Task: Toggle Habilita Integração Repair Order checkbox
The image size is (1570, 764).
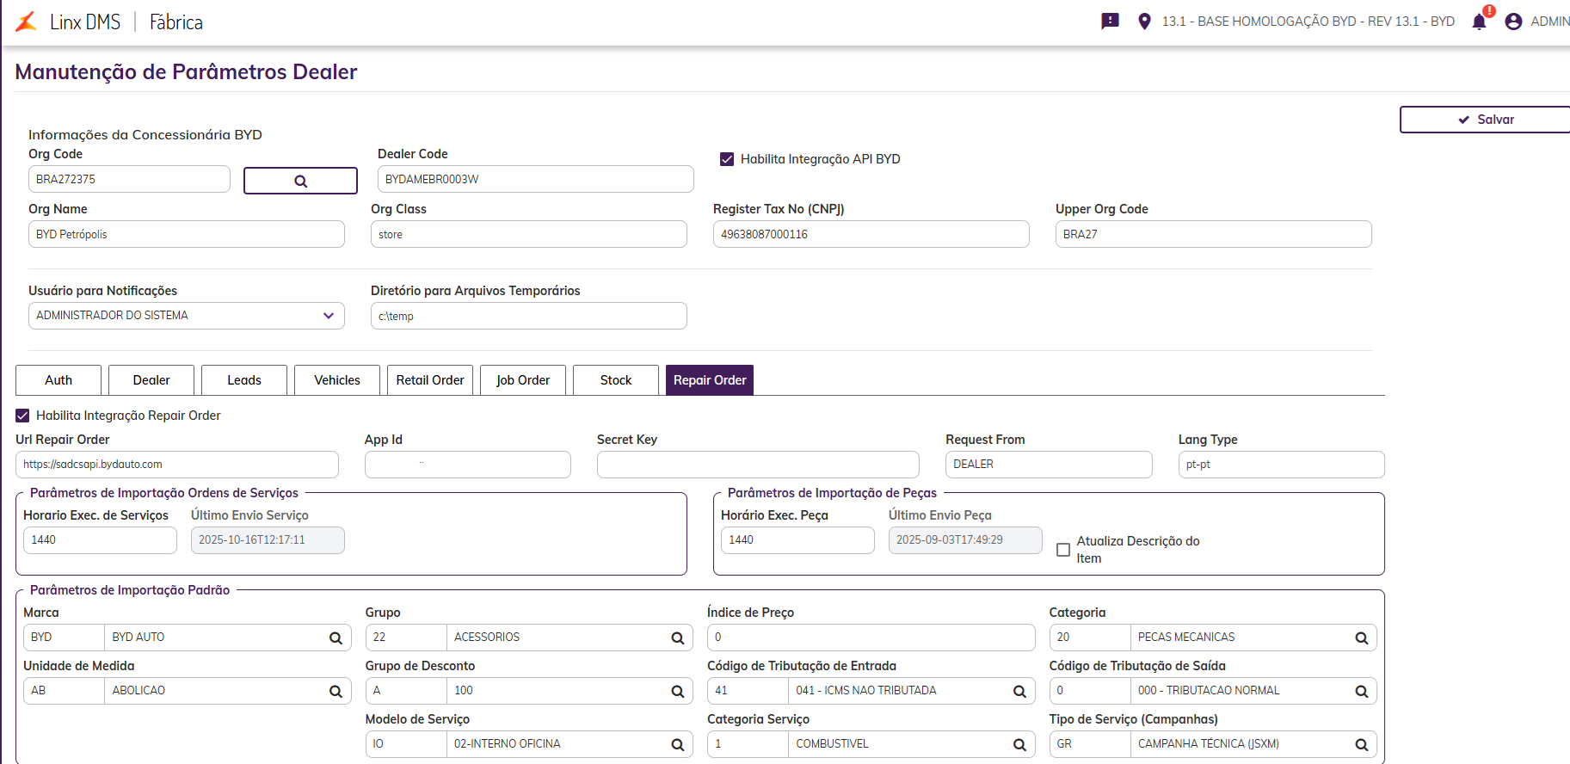Action: pyautogui.click(x=23, y=416)
